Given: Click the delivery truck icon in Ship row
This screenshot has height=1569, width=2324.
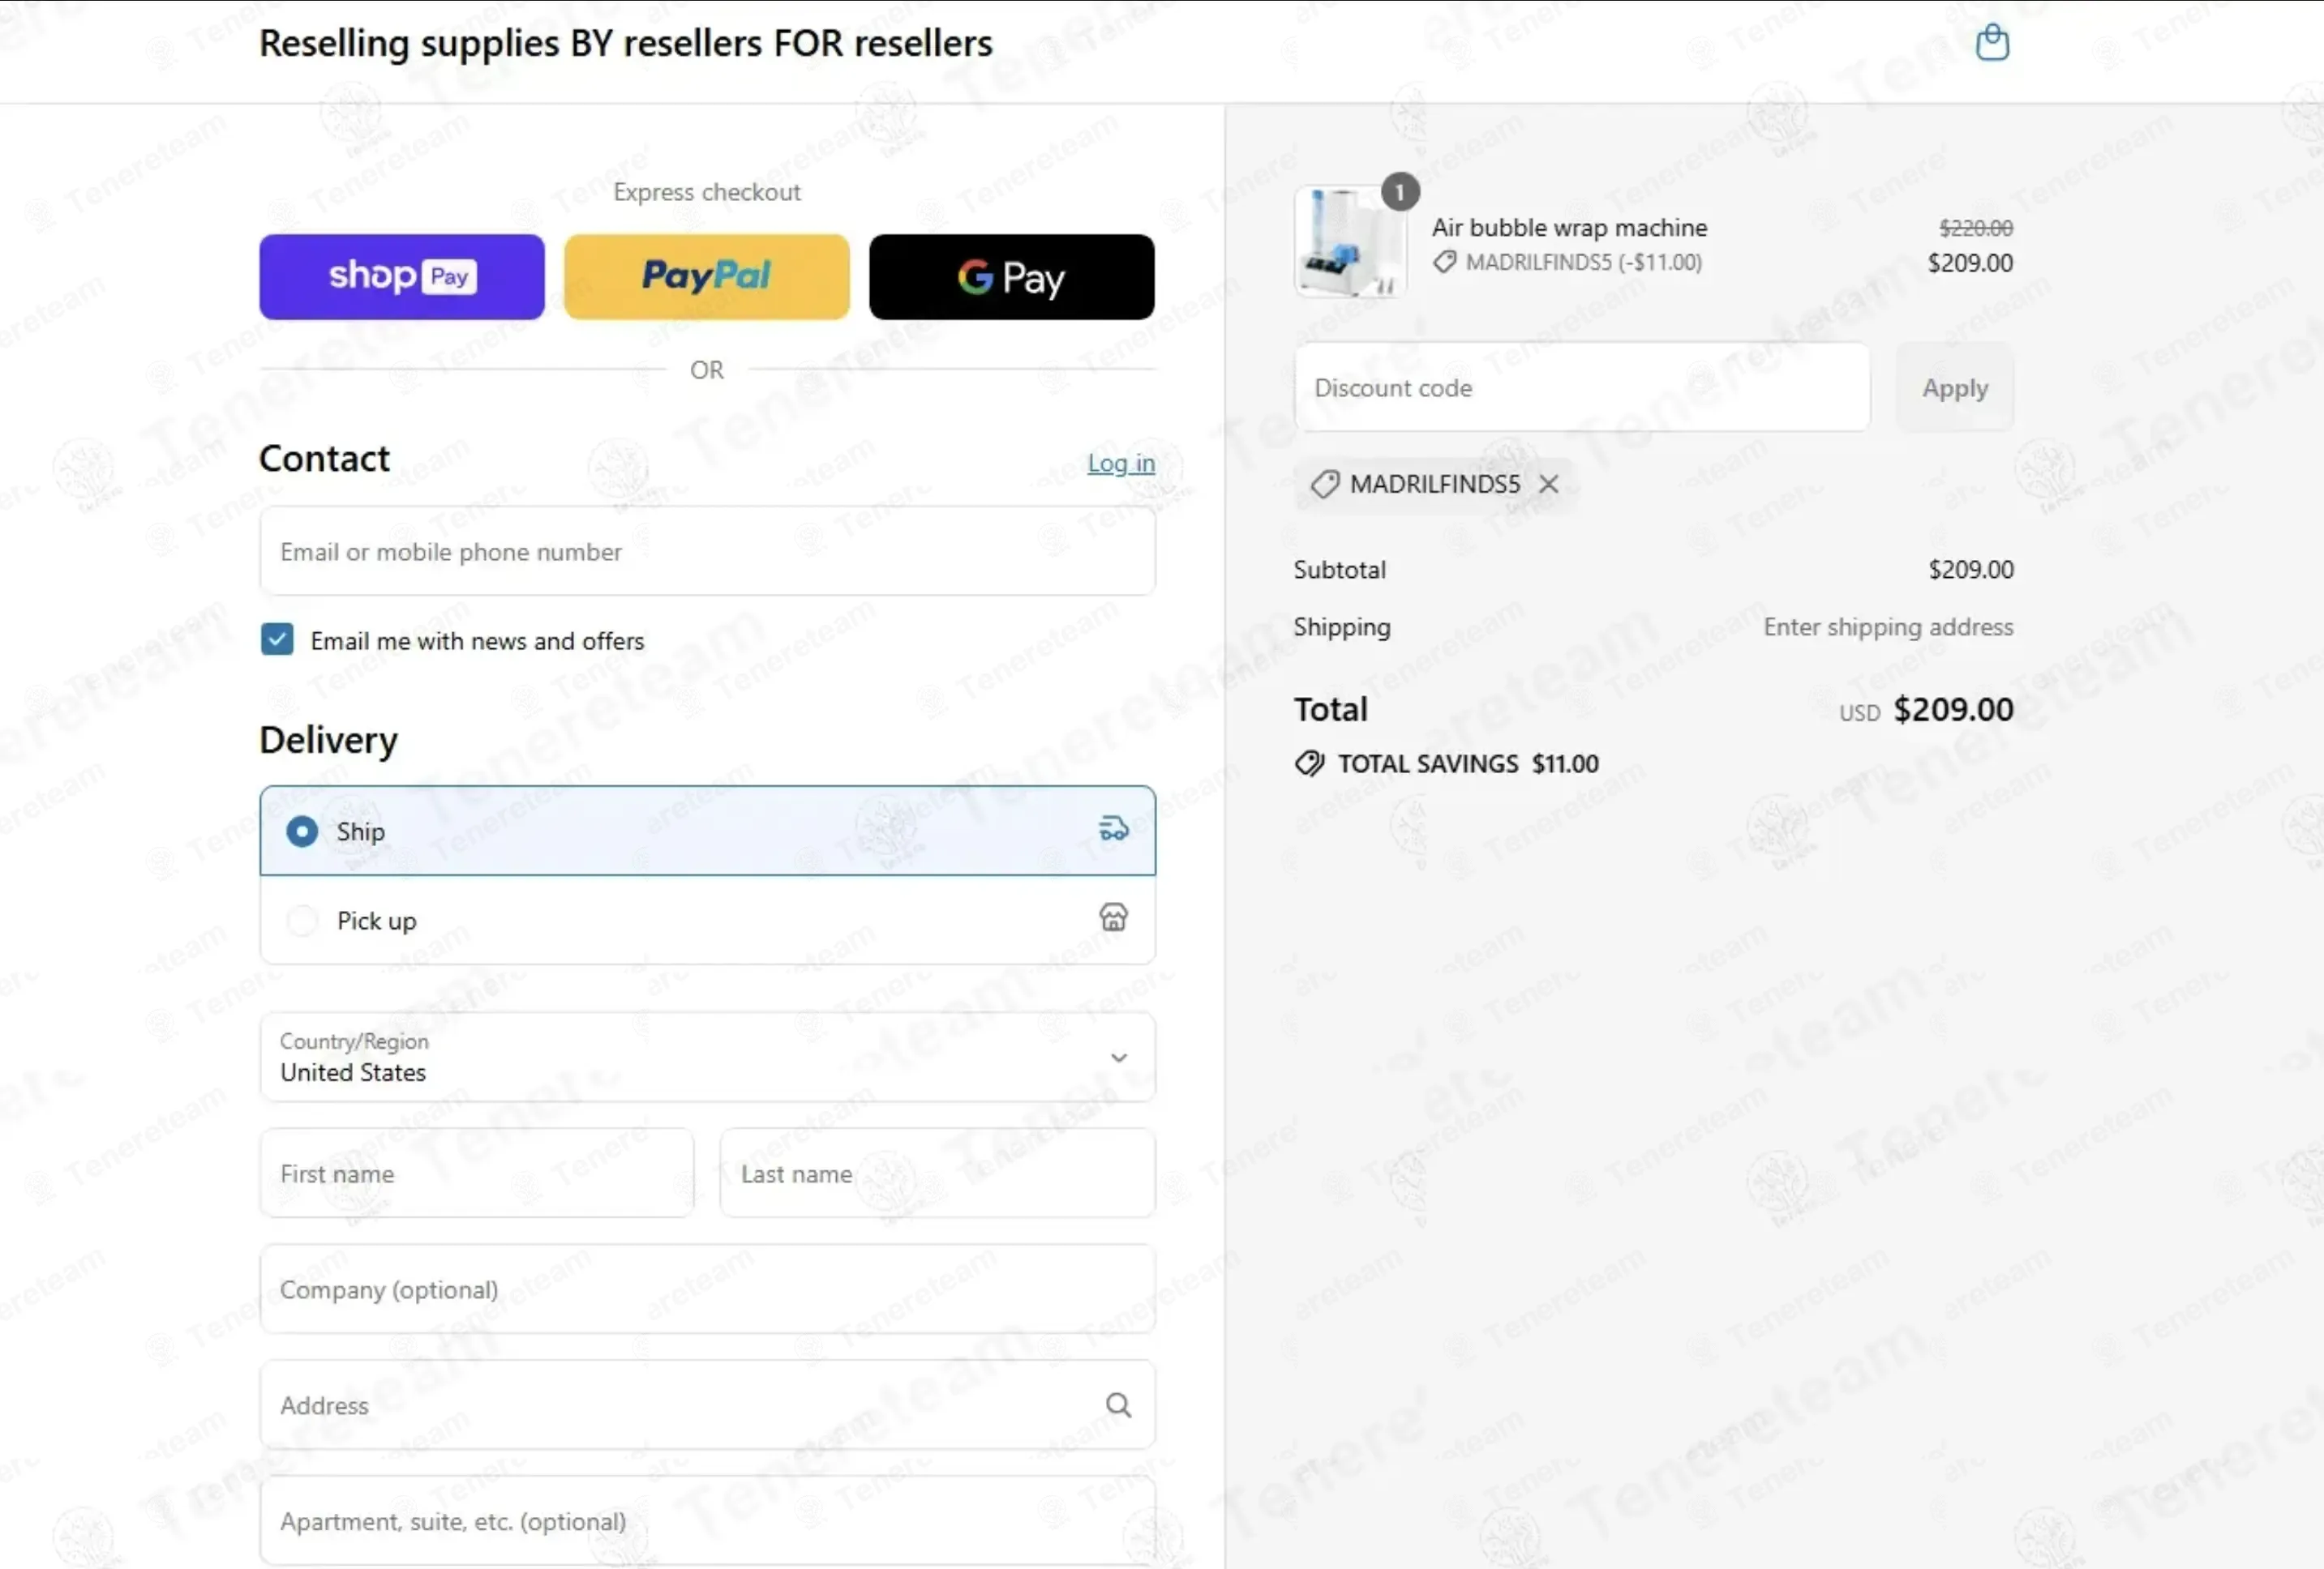Looking at the screenshot, I should [1113, 828].
